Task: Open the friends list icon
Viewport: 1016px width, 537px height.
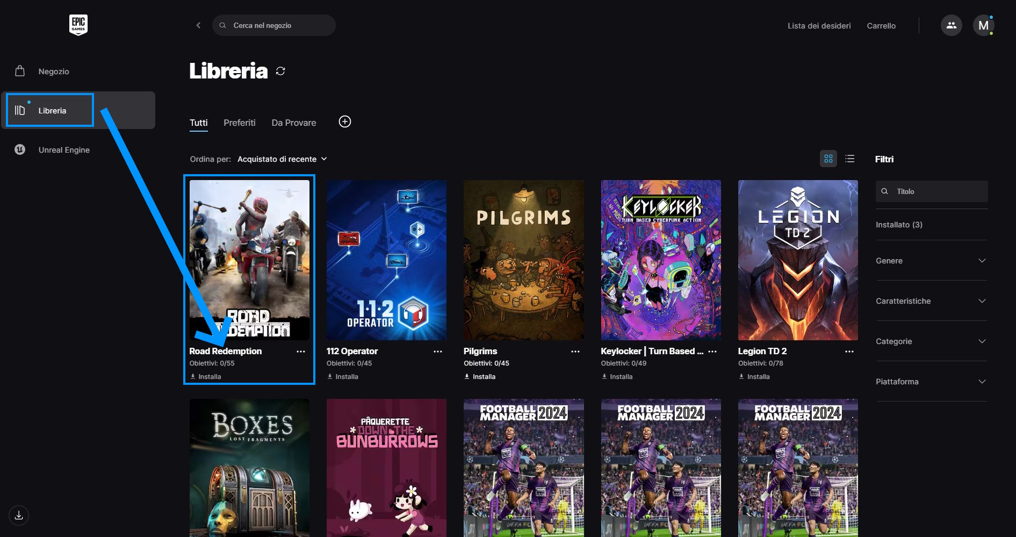Action: pyautogui.click(x=951, y=25)
